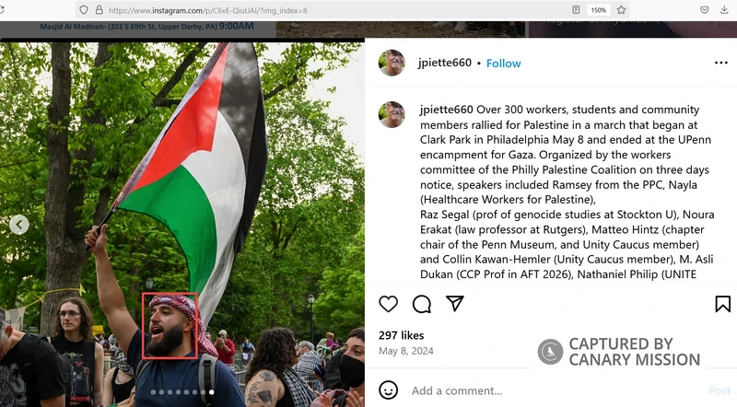Follow the jpiette660 account

tap(503, 64)
